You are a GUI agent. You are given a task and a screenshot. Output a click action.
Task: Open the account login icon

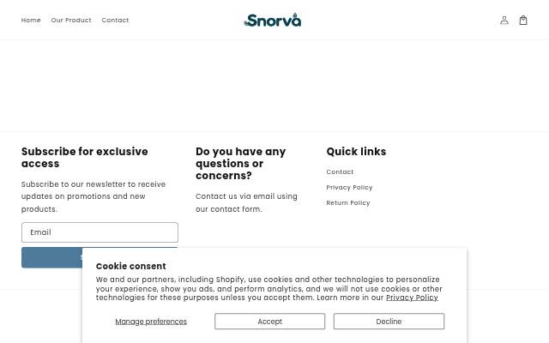(504, 21)
